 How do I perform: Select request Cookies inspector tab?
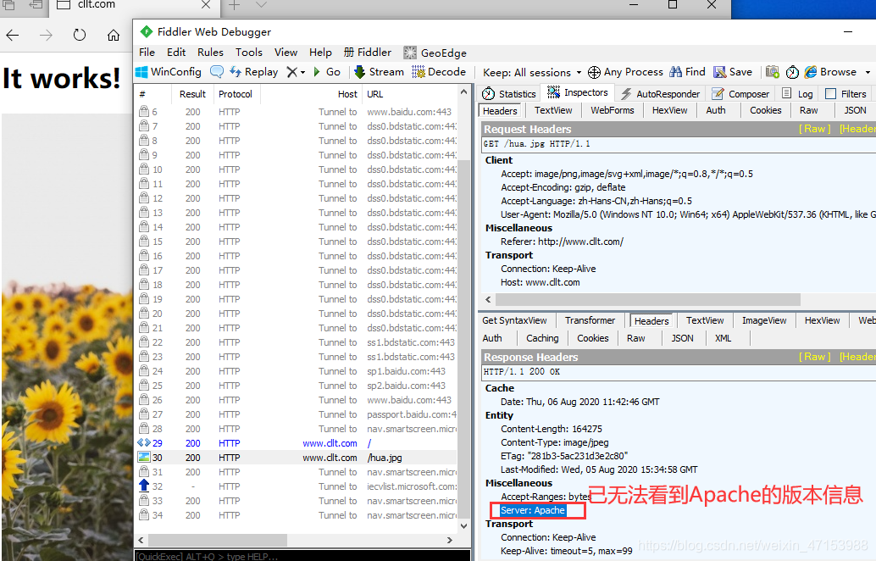[765, 111]
